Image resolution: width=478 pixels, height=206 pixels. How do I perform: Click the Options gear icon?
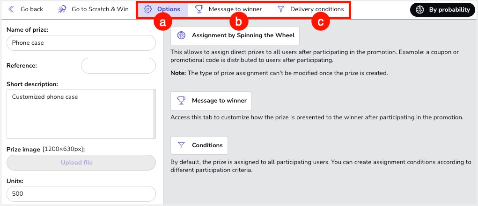tap(147, 9)
